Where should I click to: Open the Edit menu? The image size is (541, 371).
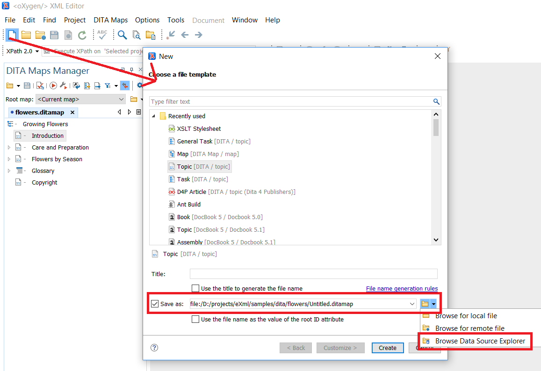29,20
